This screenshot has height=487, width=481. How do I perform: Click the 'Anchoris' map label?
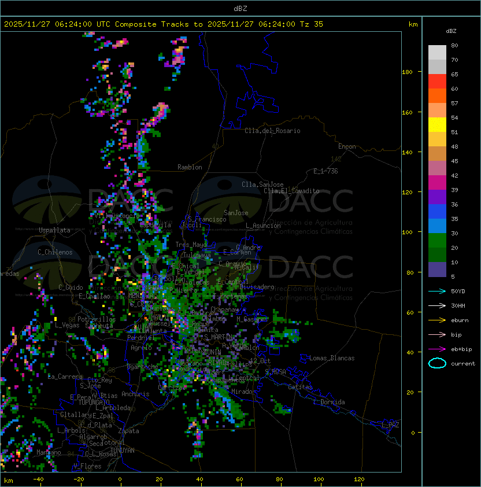click(x=135, y=394)
